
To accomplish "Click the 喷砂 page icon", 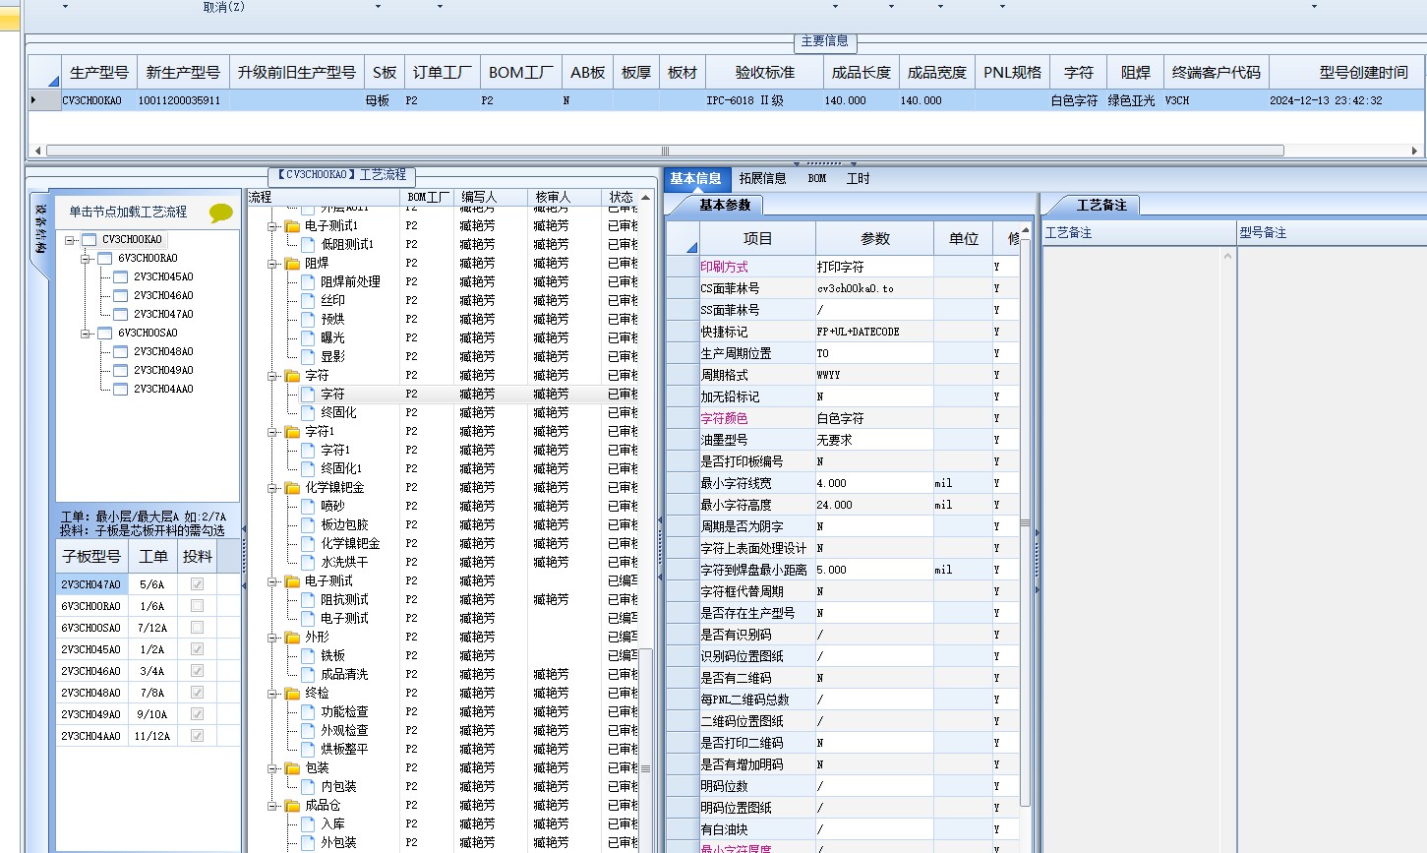I will [308, 506].
